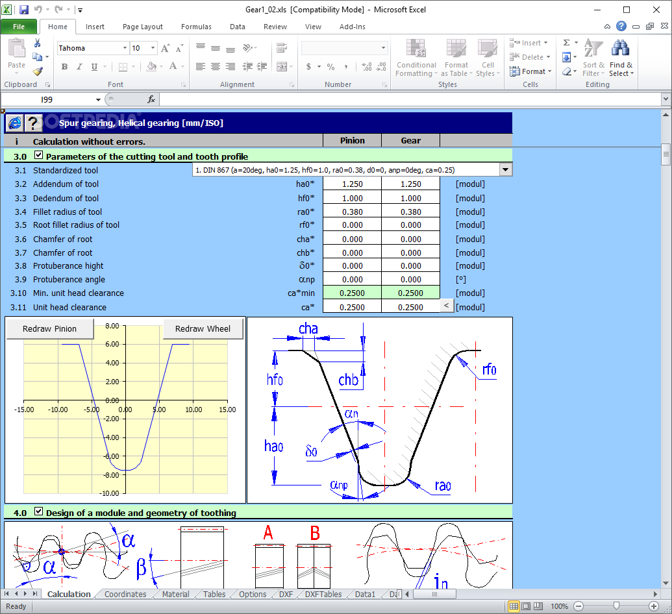Toggle Italic formatting
This screenshot has width=672, height=614.
pyautogui.click(x=79, y=66)
